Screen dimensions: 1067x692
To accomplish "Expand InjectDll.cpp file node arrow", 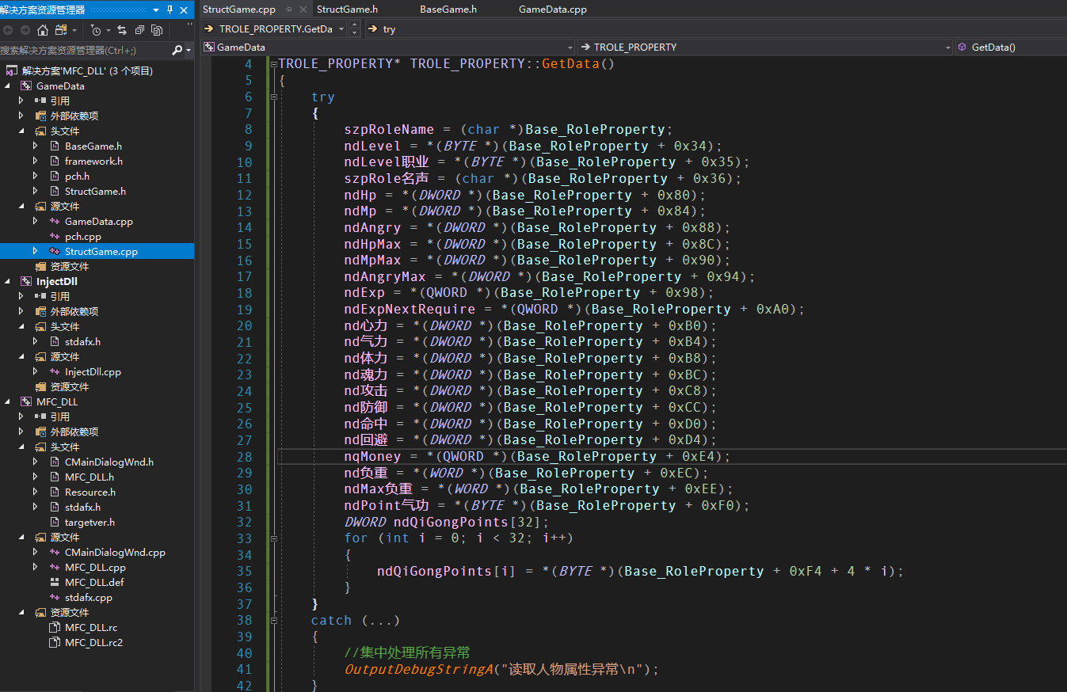I will pos(36,371).
